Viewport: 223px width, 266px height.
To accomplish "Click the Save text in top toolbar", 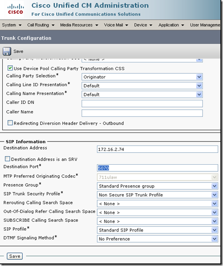I will point(18,51).
